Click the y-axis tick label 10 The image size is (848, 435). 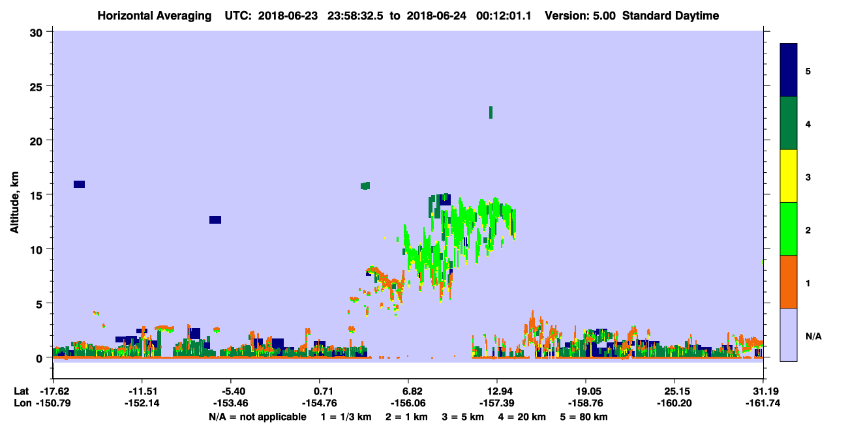[x=38, y=249]
